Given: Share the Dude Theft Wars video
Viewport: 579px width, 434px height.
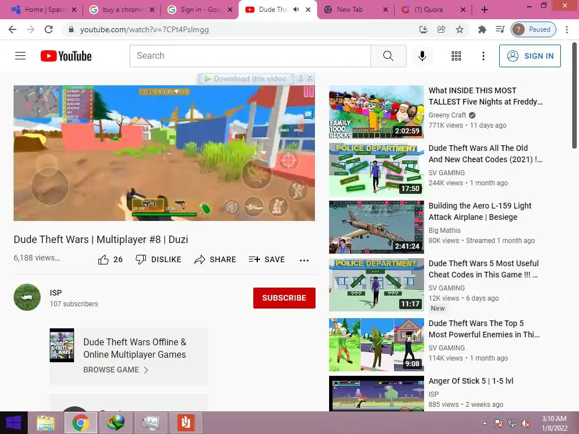Looking at the screenshot, I should point(215,260).
